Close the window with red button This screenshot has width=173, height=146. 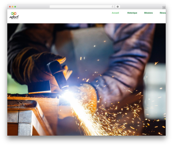pos(10,7)
